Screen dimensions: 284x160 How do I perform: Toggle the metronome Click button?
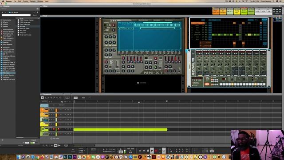pos(121,152)
